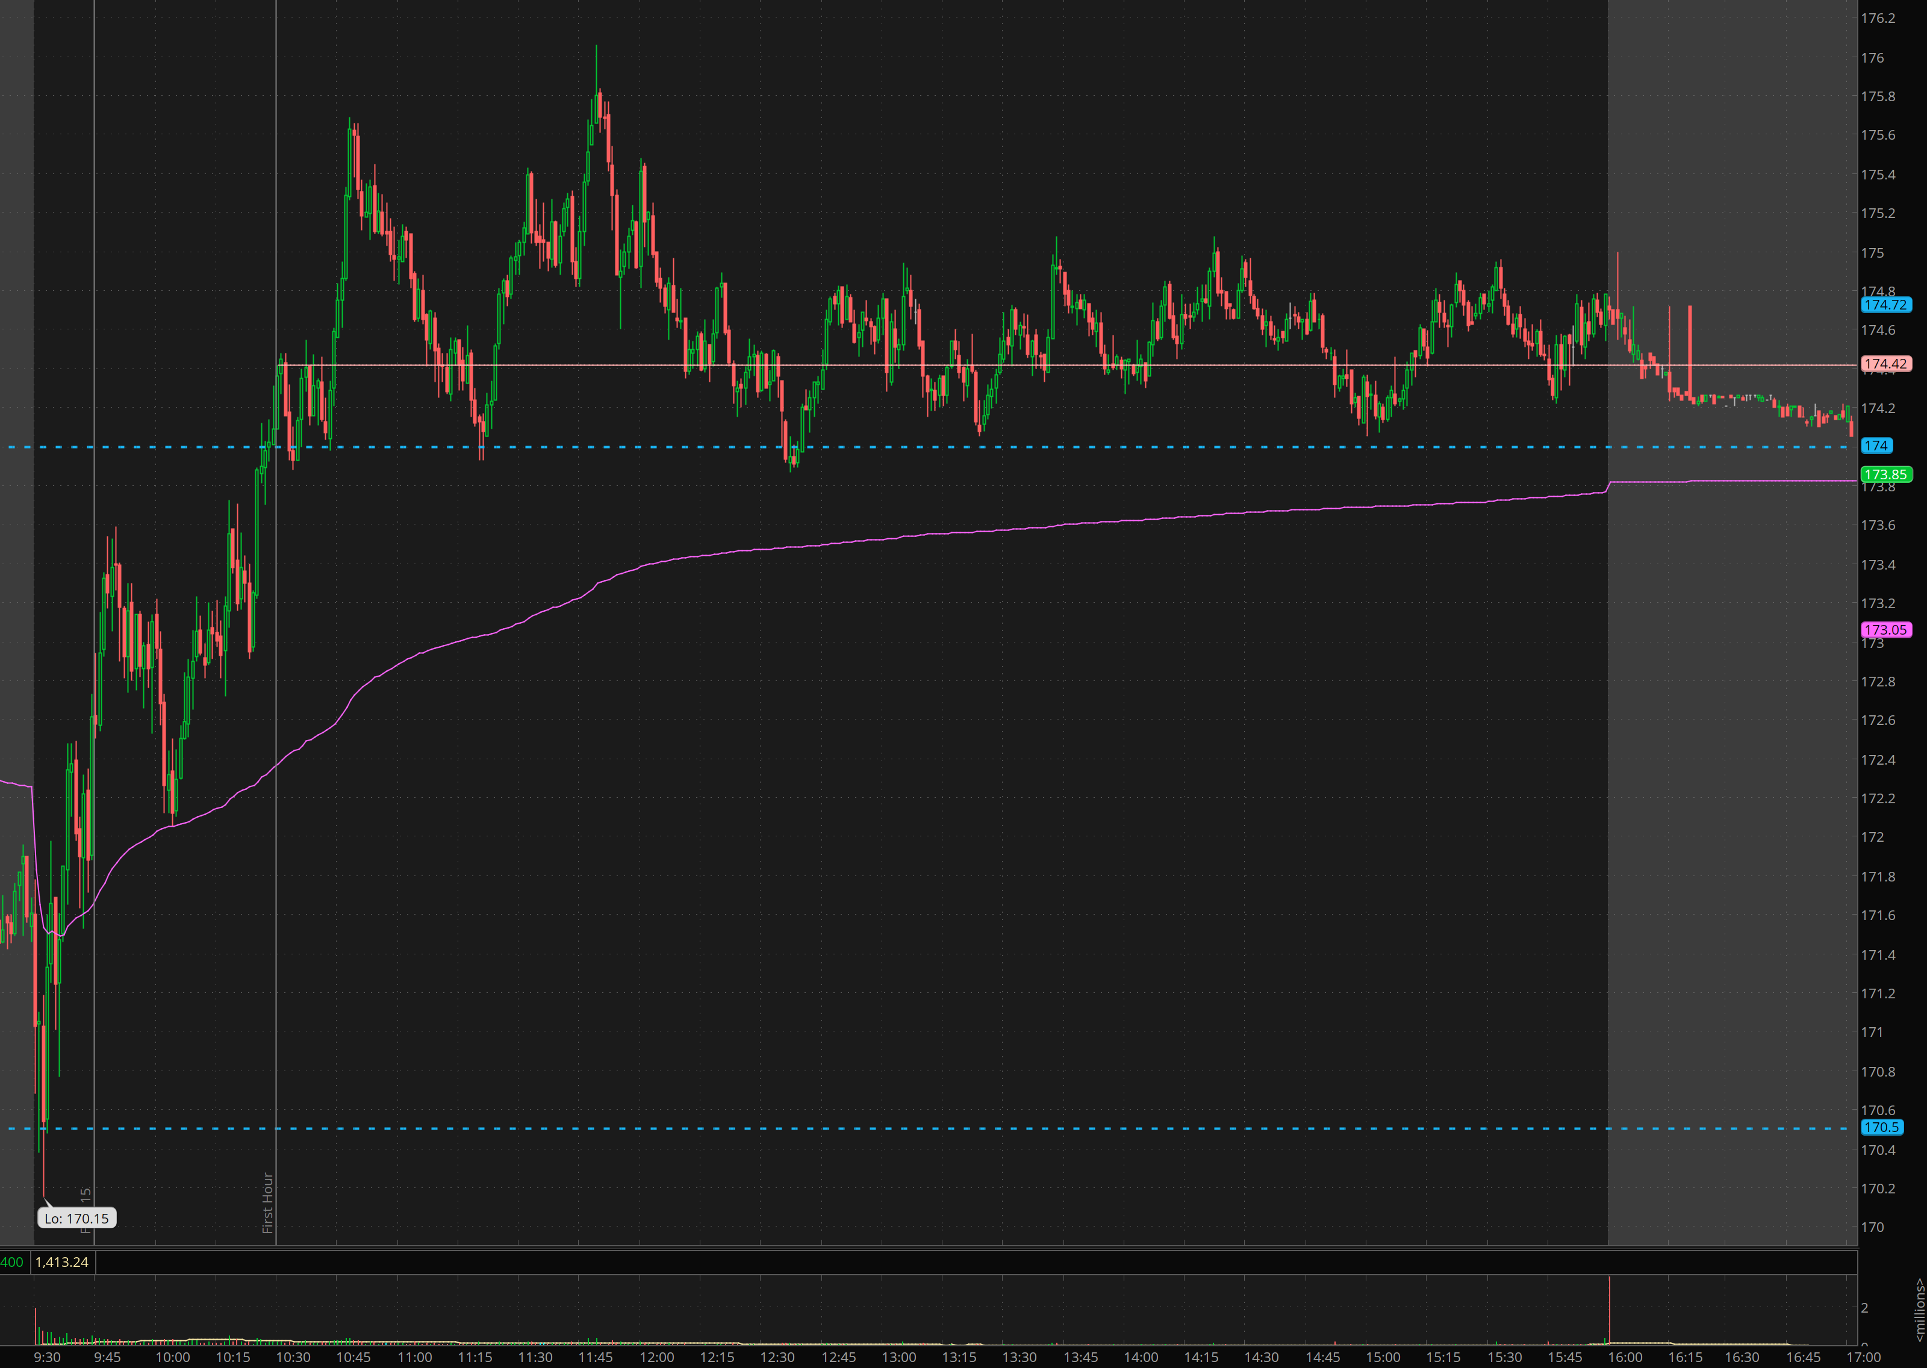1927x1368 pixels.
Task: Click the 172 price axis label
Action: pos(1872,838)
